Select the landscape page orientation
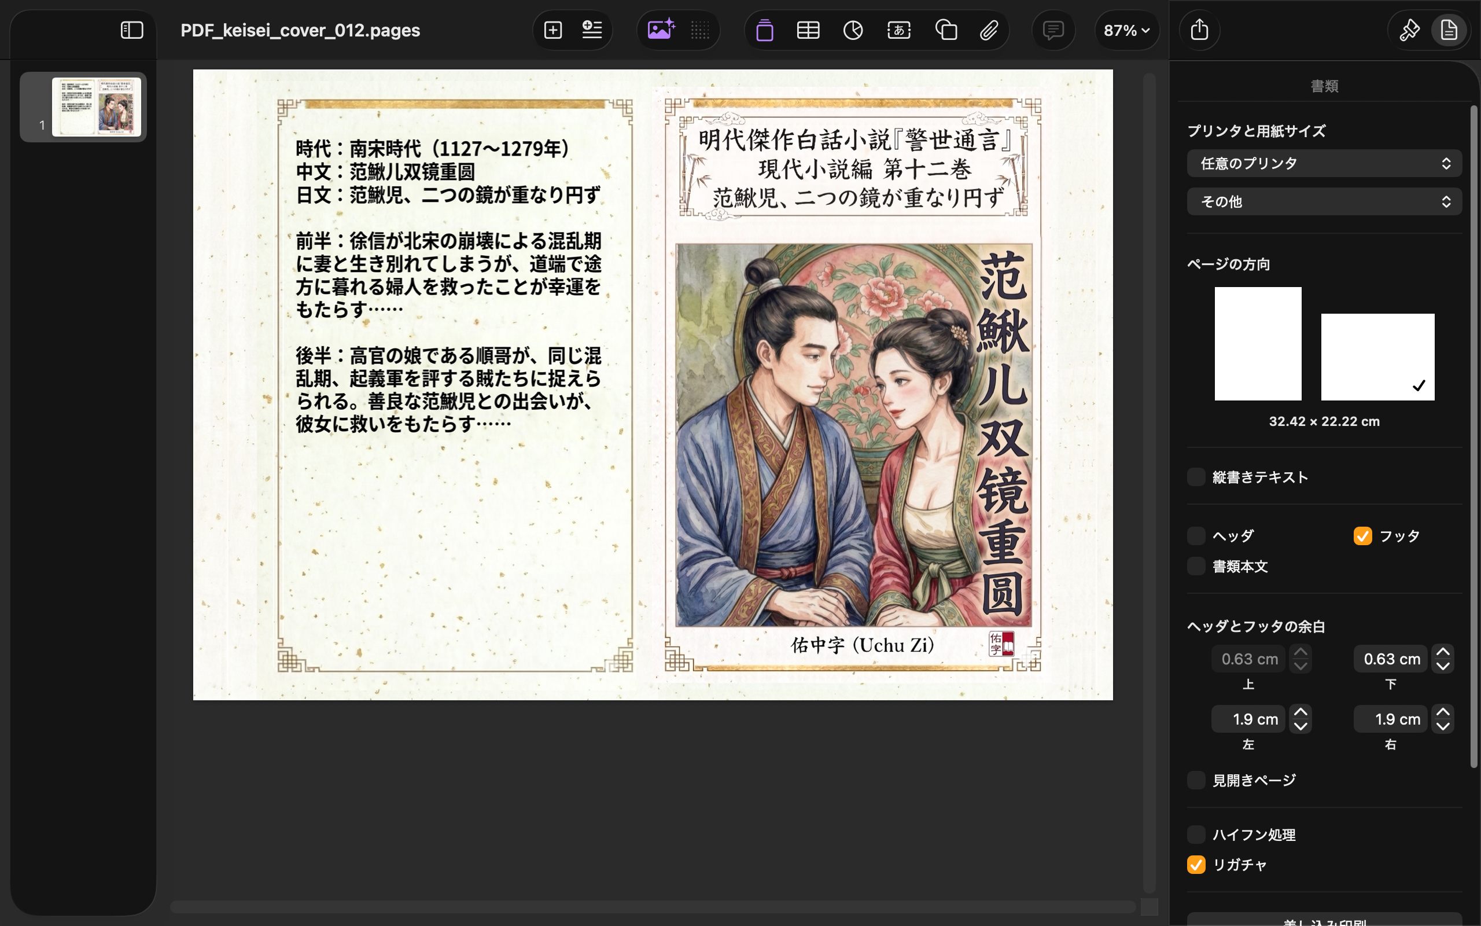Screen dimensions: 1481x926 pyautogui.click(x=1377, y=357)
